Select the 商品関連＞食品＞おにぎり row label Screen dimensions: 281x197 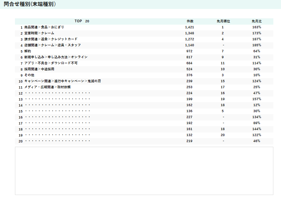click(44, 27)
